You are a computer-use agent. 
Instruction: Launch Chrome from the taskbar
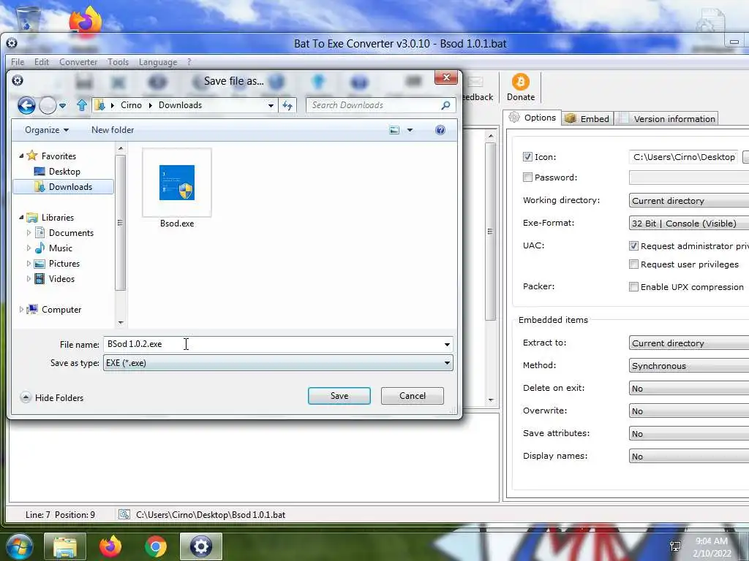tap(156, 546)
